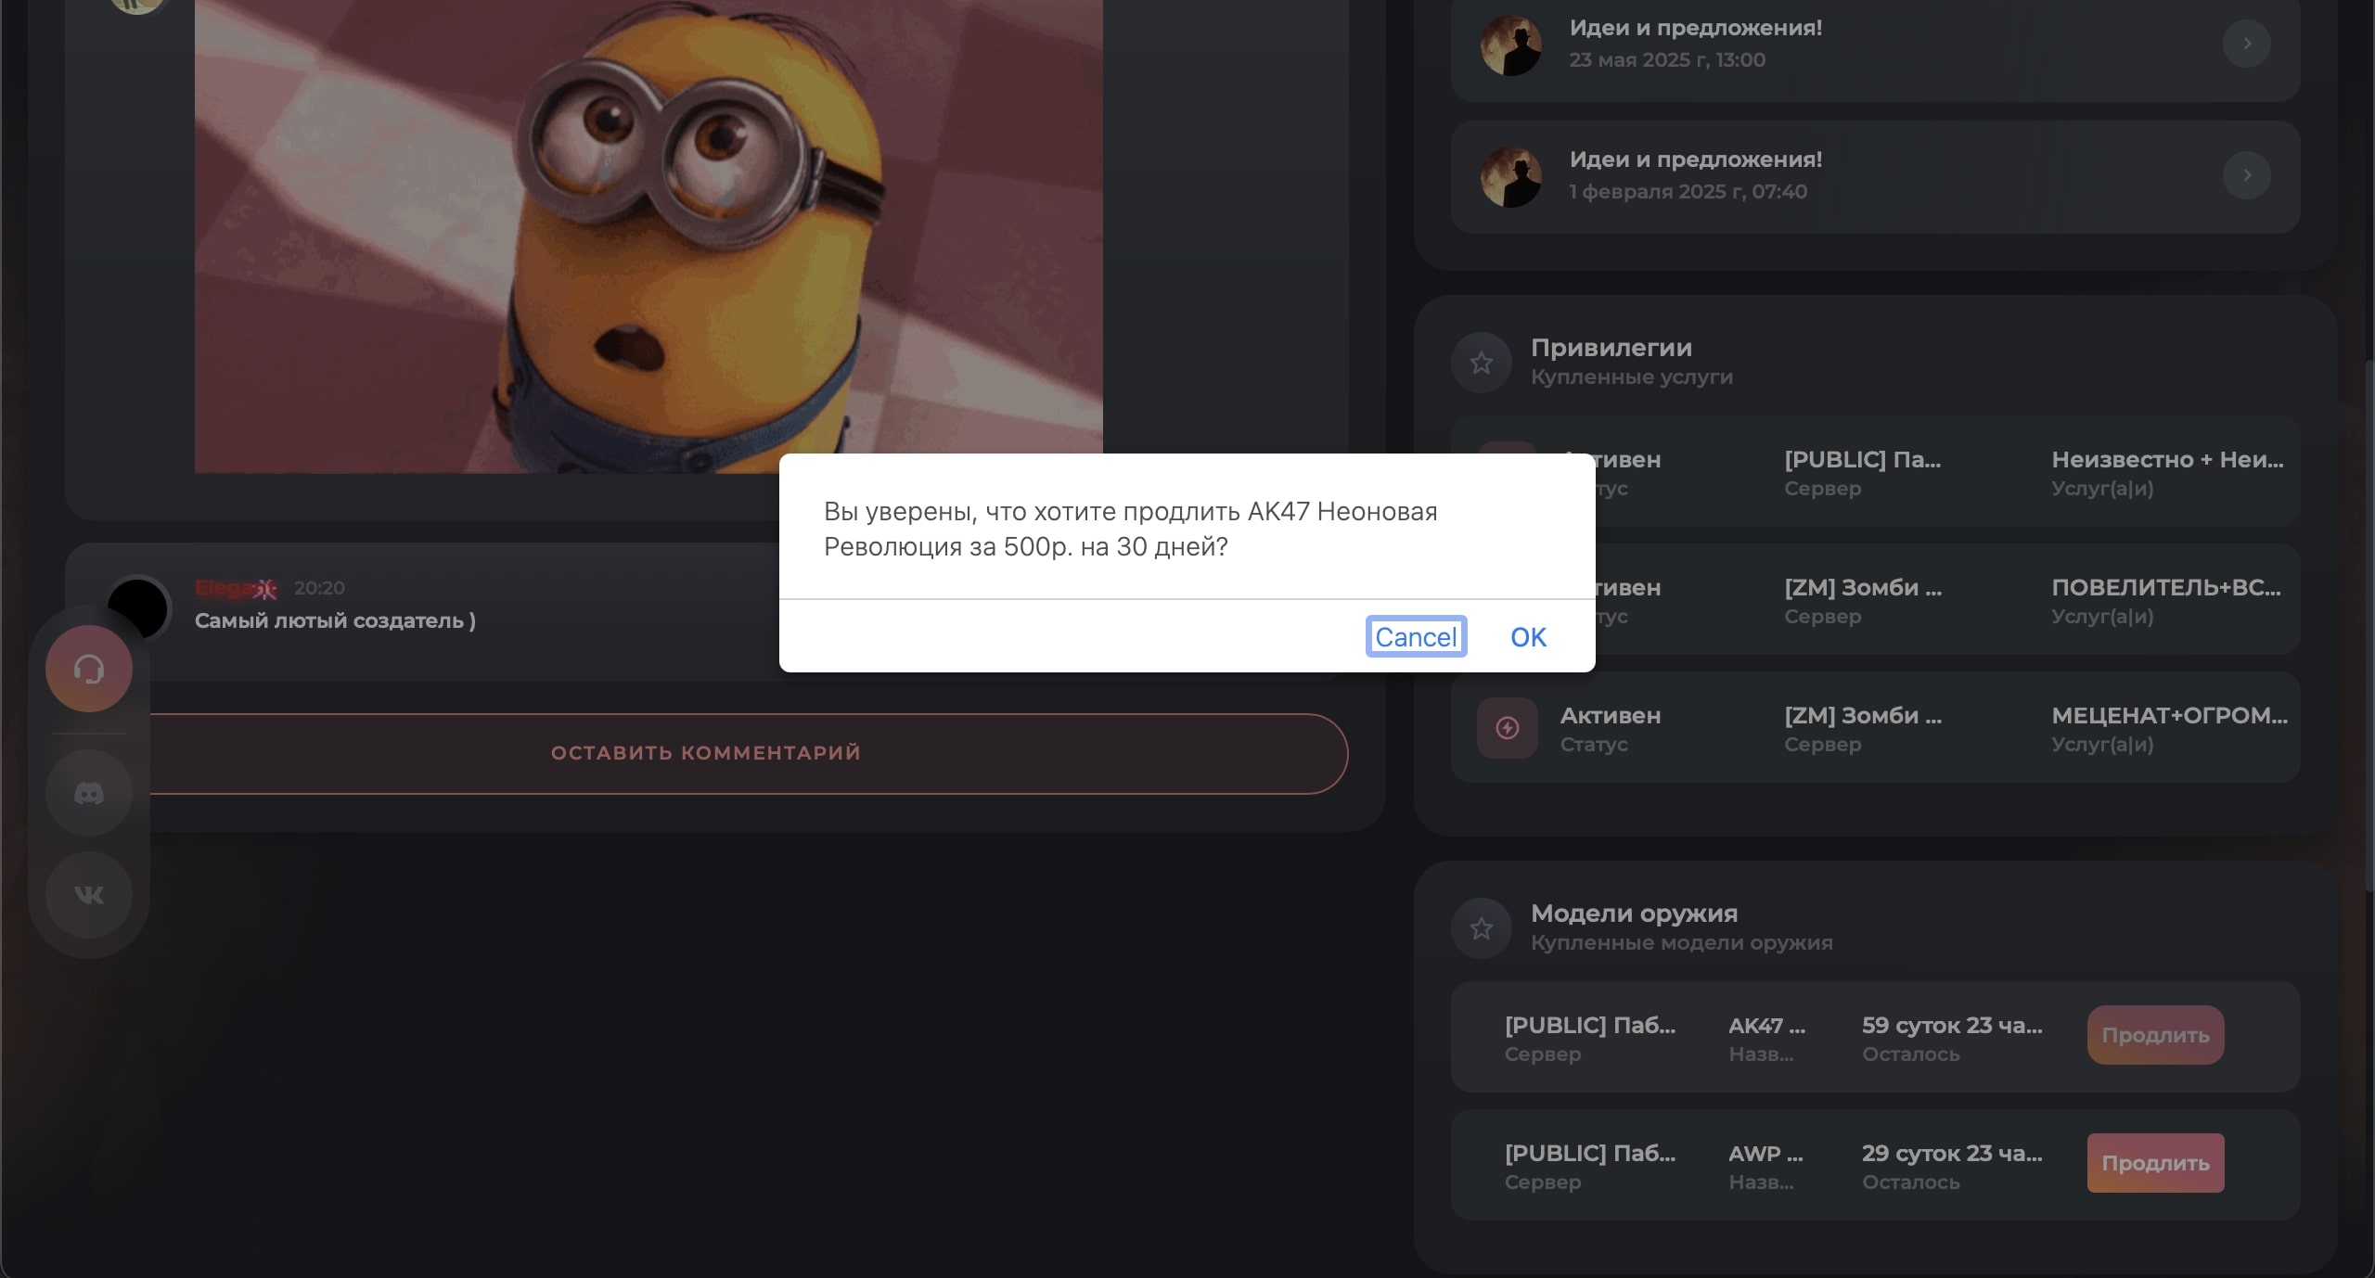Click the 'AWP ...' model name
Image resolution: width=2375 pixels, height=1278 pixels.
[x=1766, y=1153]
